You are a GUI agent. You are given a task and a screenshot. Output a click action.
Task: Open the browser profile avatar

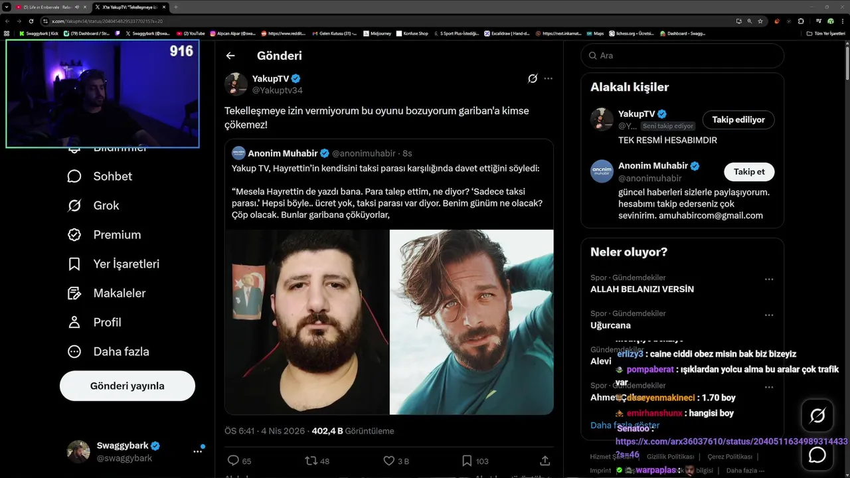[x=830, y=21]
